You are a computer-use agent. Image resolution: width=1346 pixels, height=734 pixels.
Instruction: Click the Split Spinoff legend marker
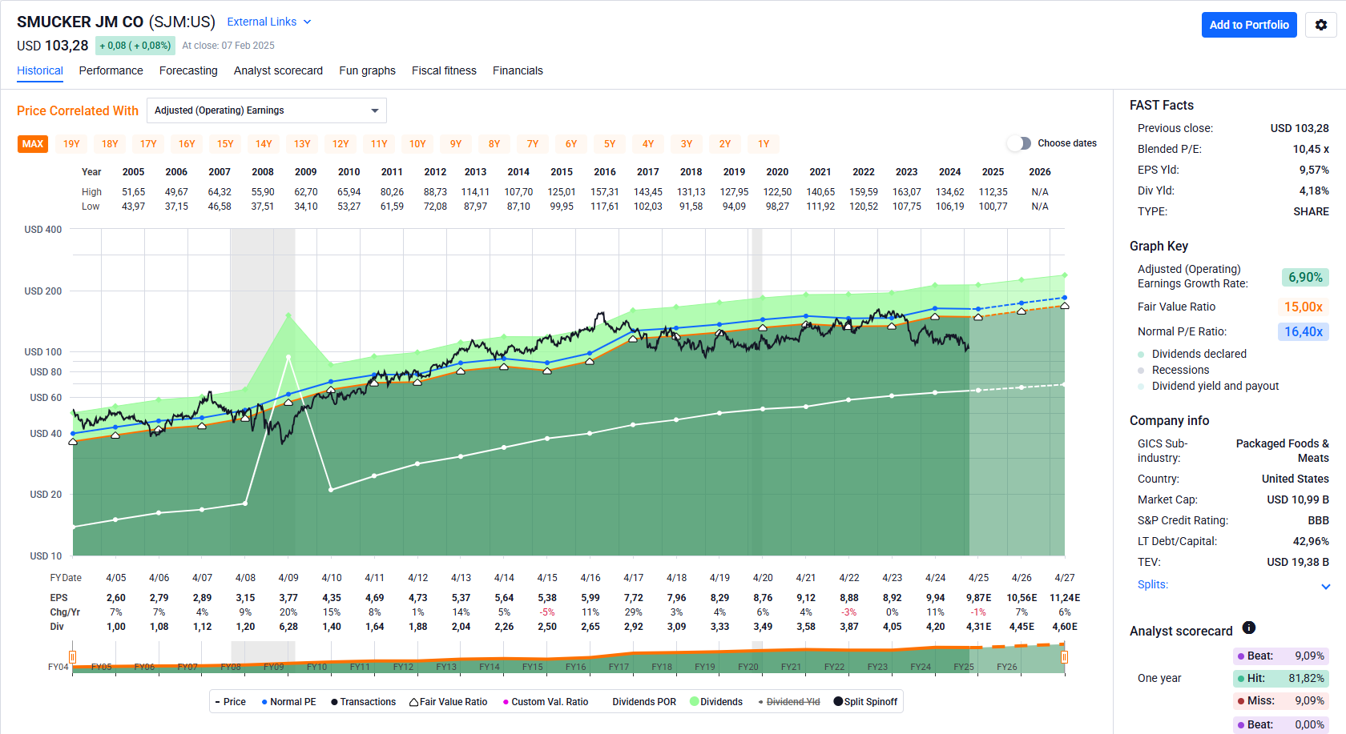pyautogui.click(x=838, y=702)
